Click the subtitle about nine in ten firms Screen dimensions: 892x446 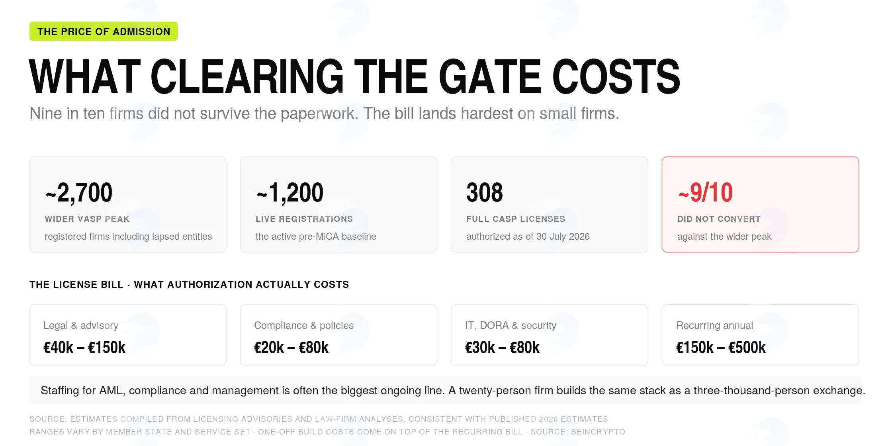click(x=324, y=113)
